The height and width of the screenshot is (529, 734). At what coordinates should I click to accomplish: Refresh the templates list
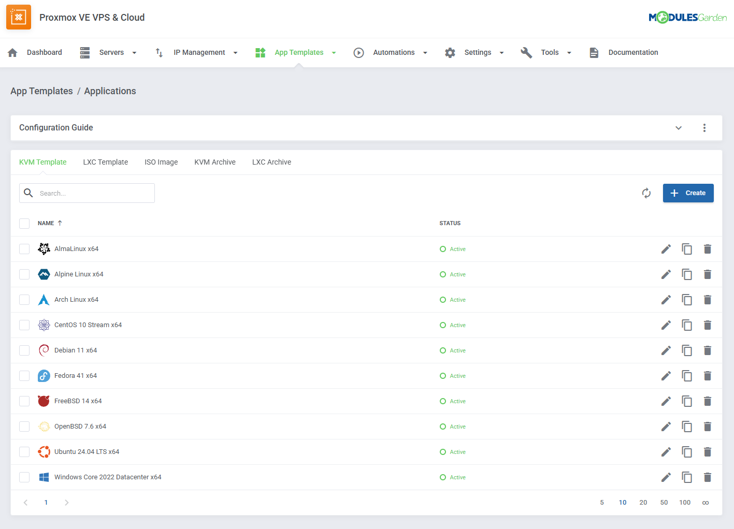[x=646, y=193]
